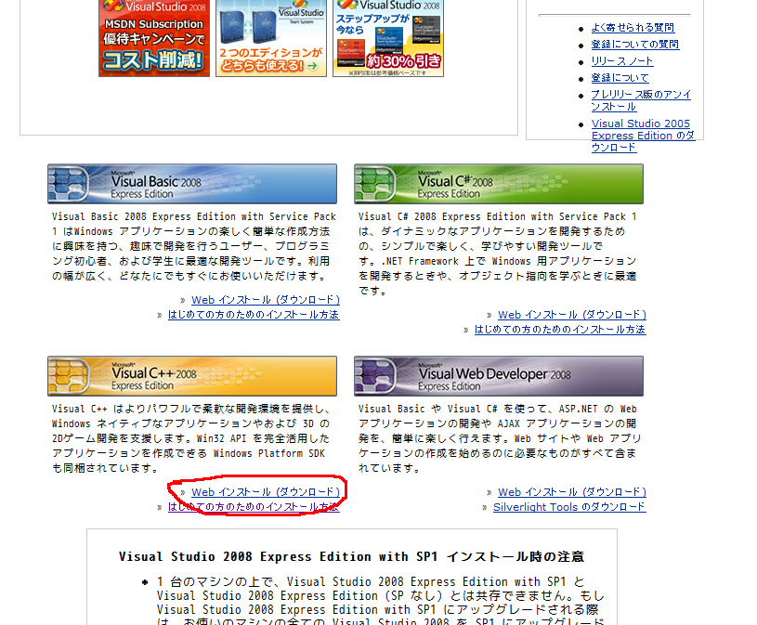Click the Visual Web Developer description paragraph
The image size is (757, 625).
click(499, 438)
